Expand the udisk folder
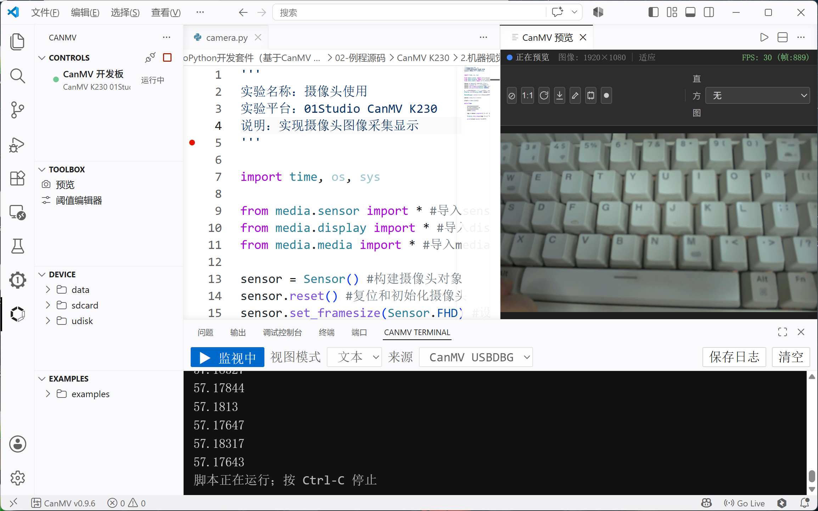818x511 pixels. point(48,321)
